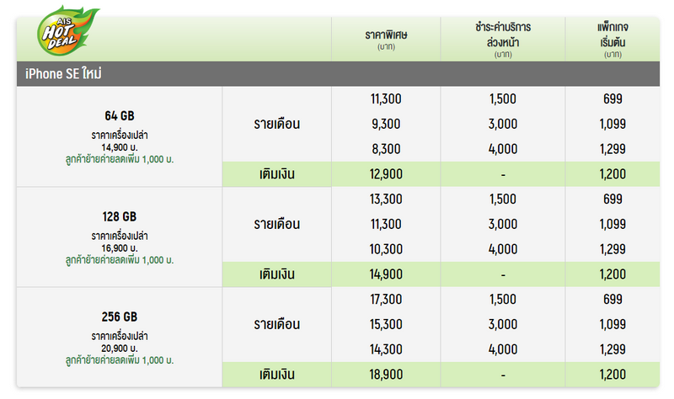Image resolution: width=674 pixels, height=399 pixels.
Task: Click the 18,900 เติมเงิน price
Action: (x=387, y=374)
